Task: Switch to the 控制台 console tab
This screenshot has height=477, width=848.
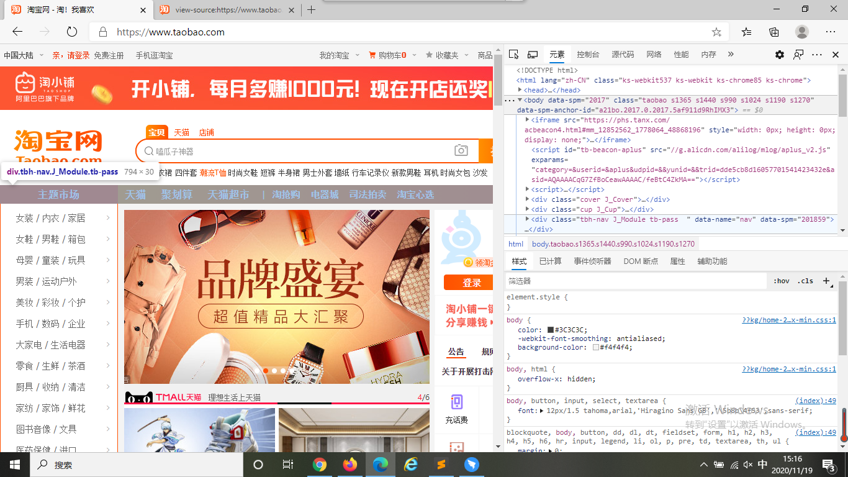Action: [x=588, y=55]
